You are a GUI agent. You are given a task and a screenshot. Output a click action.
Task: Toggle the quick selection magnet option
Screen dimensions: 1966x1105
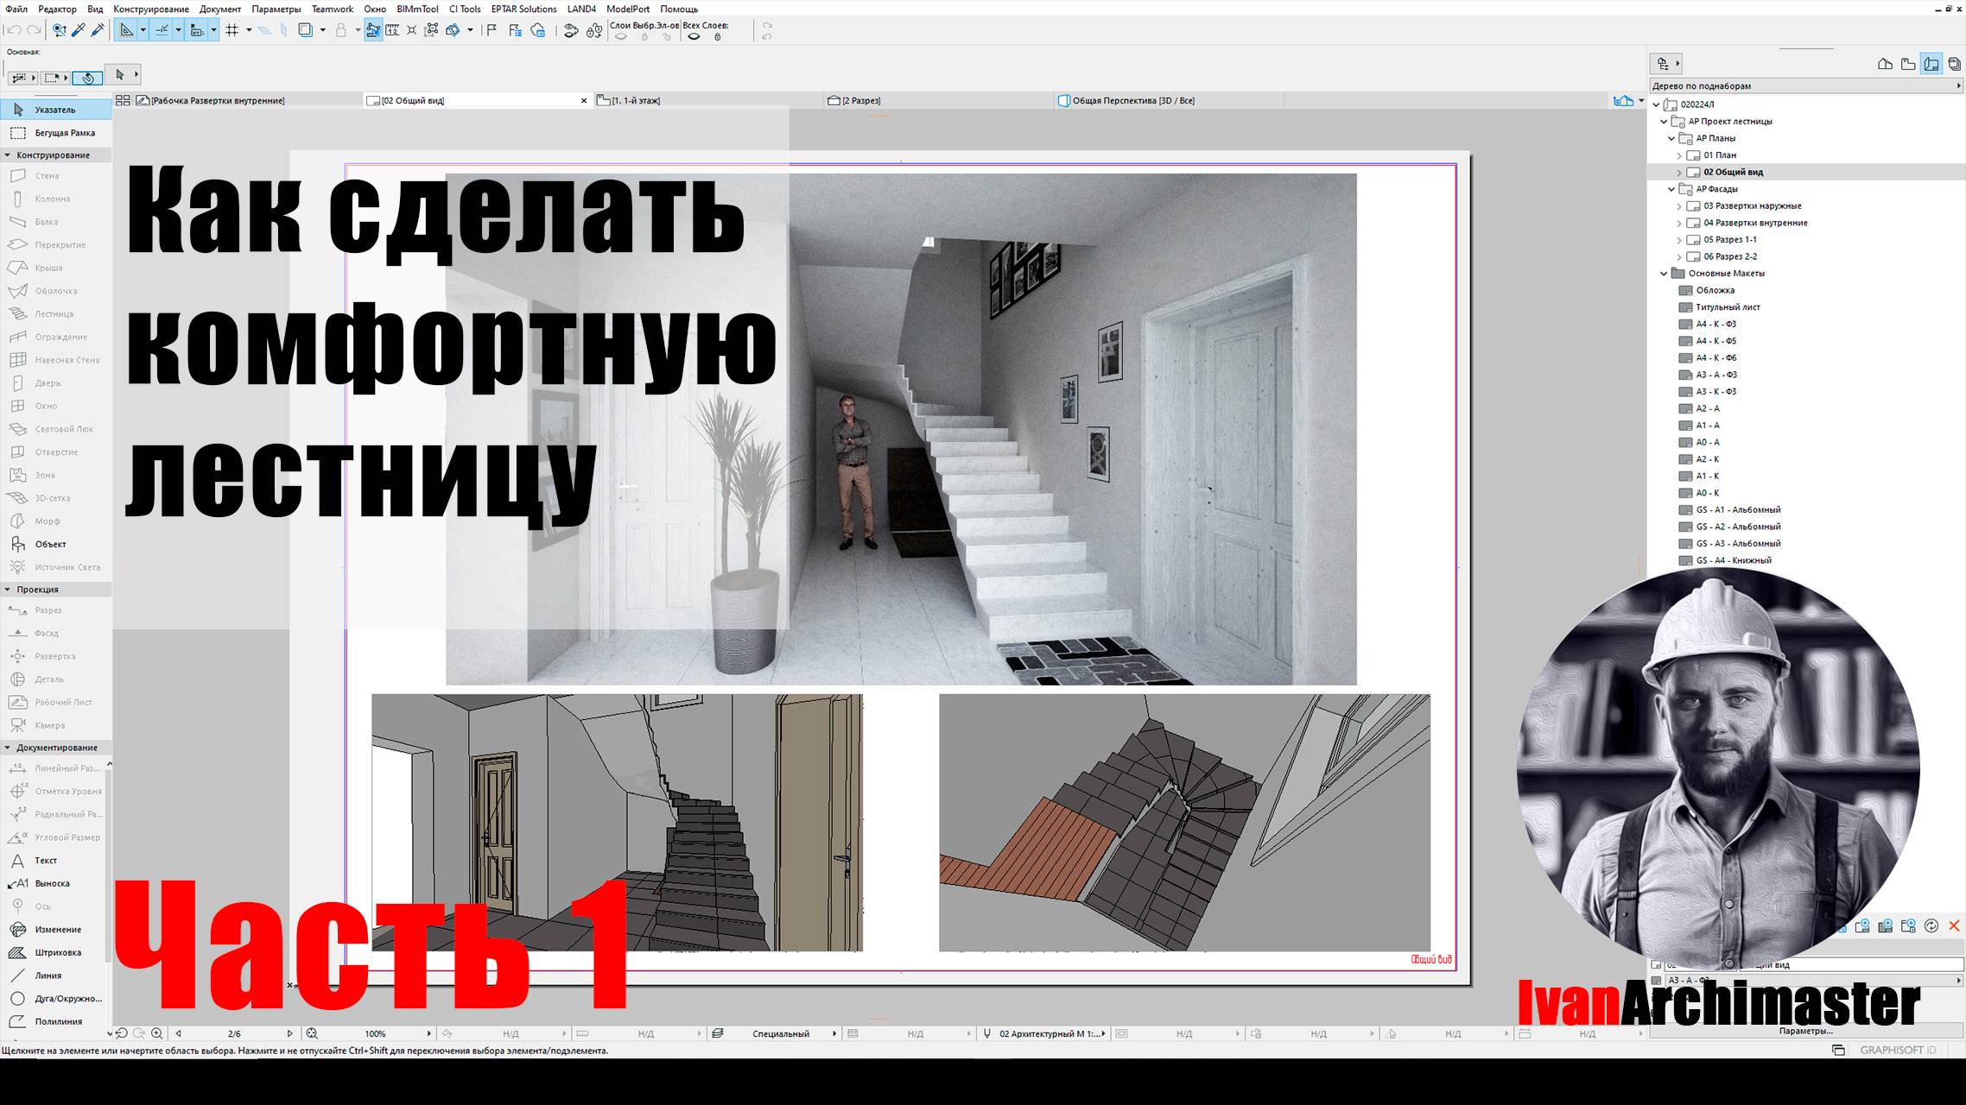pos(87,78)
